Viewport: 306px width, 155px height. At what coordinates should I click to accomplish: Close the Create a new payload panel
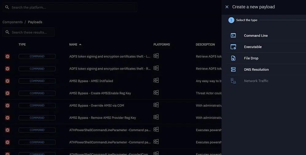pos(227,7)
